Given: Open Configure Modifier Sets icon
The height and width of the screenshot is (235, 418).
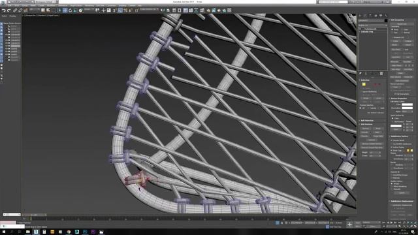Looking at the screenshot, I should pyautogui.click(x=381, y=73).
